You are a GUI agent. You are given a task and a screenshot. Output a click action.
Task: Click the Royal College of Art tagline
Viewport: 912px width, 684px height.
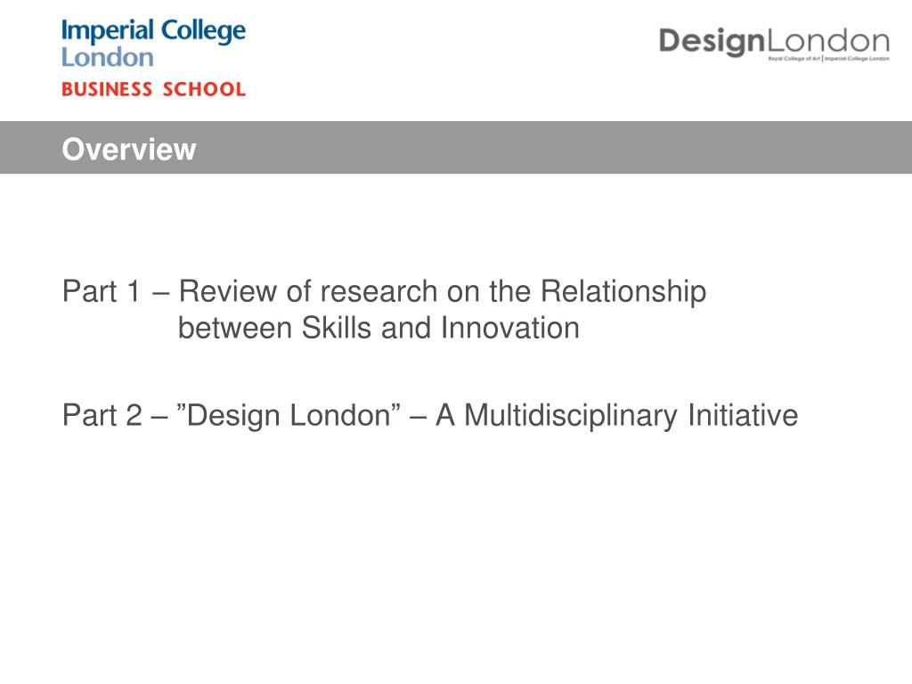794,59
